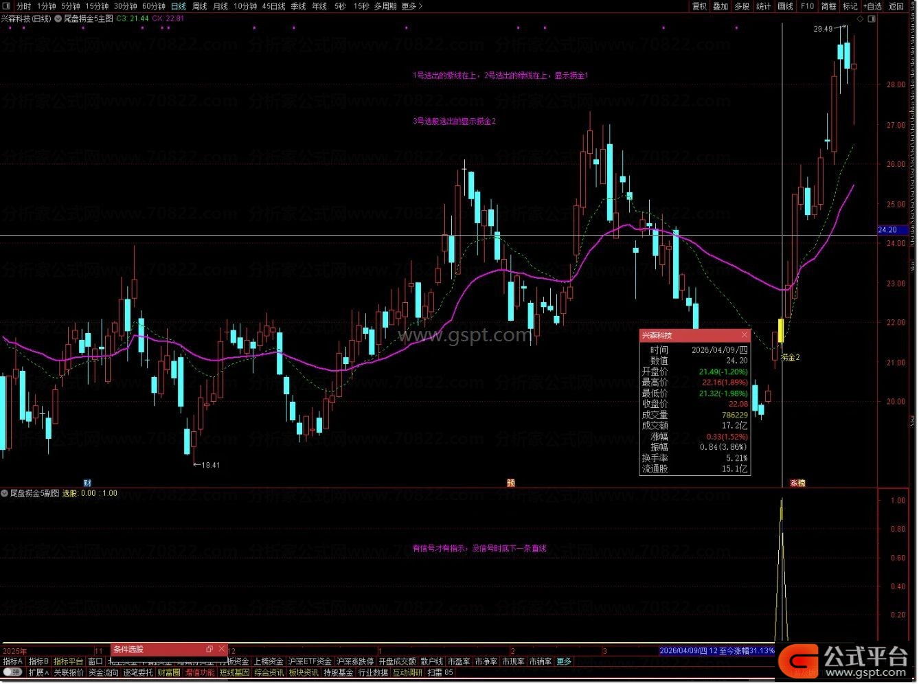The width and height of the screenshot is (919, 684).
Task: Click the 财 marker icon on timeline
Action: click(87, 483)
